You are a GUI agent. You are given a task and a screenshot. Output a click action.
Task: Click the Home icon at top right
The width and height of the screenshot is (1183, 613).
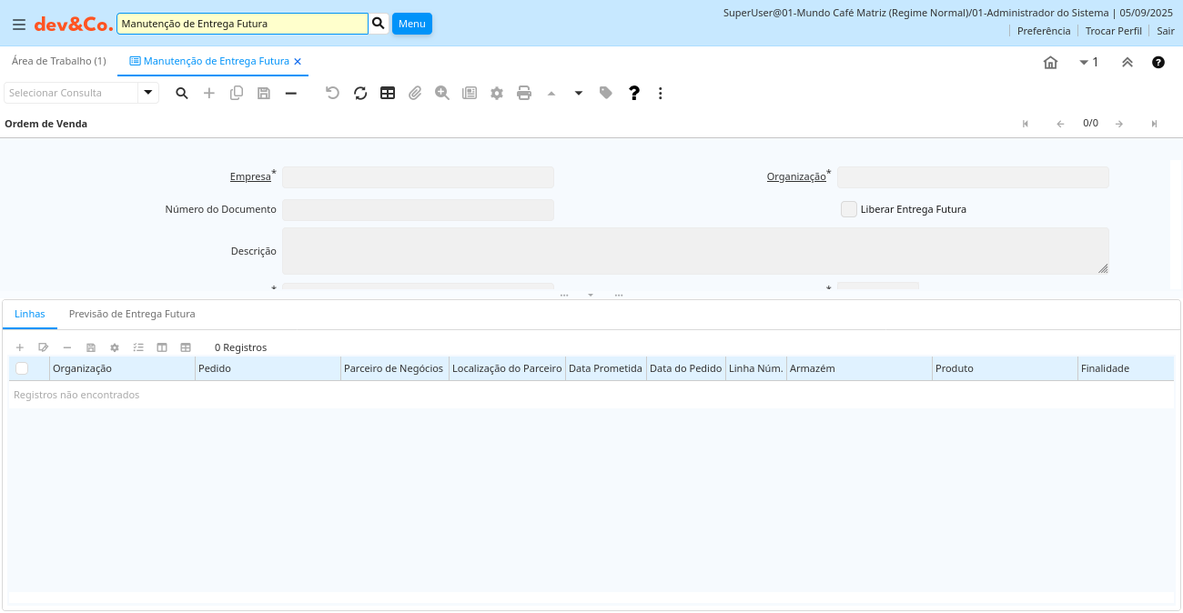(x=1050, y=63)
